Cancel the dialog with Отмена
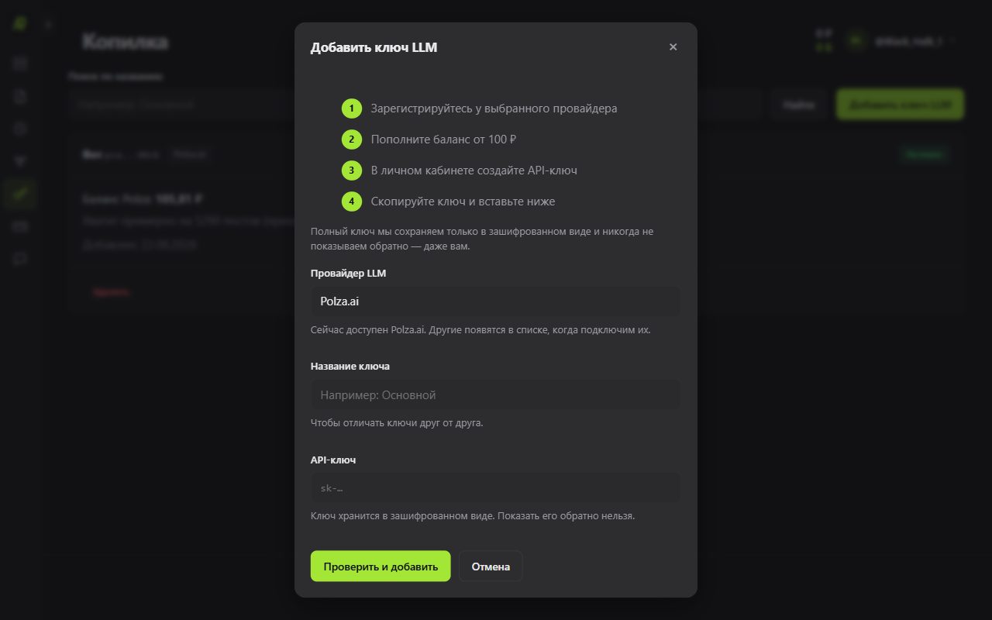The height and width of the screenshot is (620, 992). pyautogui.click(x=491, y=567)
